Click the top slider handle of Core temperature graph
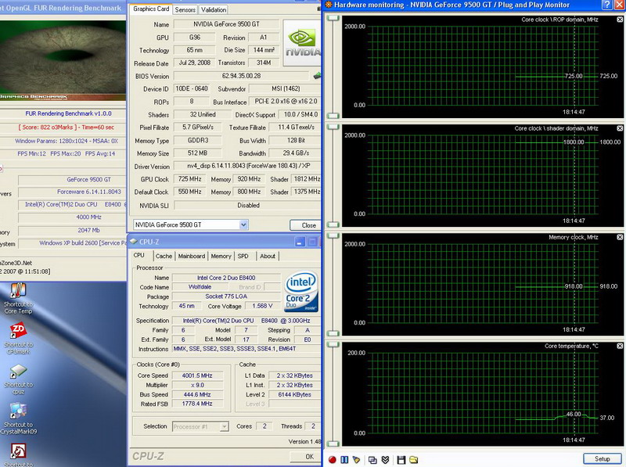The image size is (626, 467). (333, 344)
